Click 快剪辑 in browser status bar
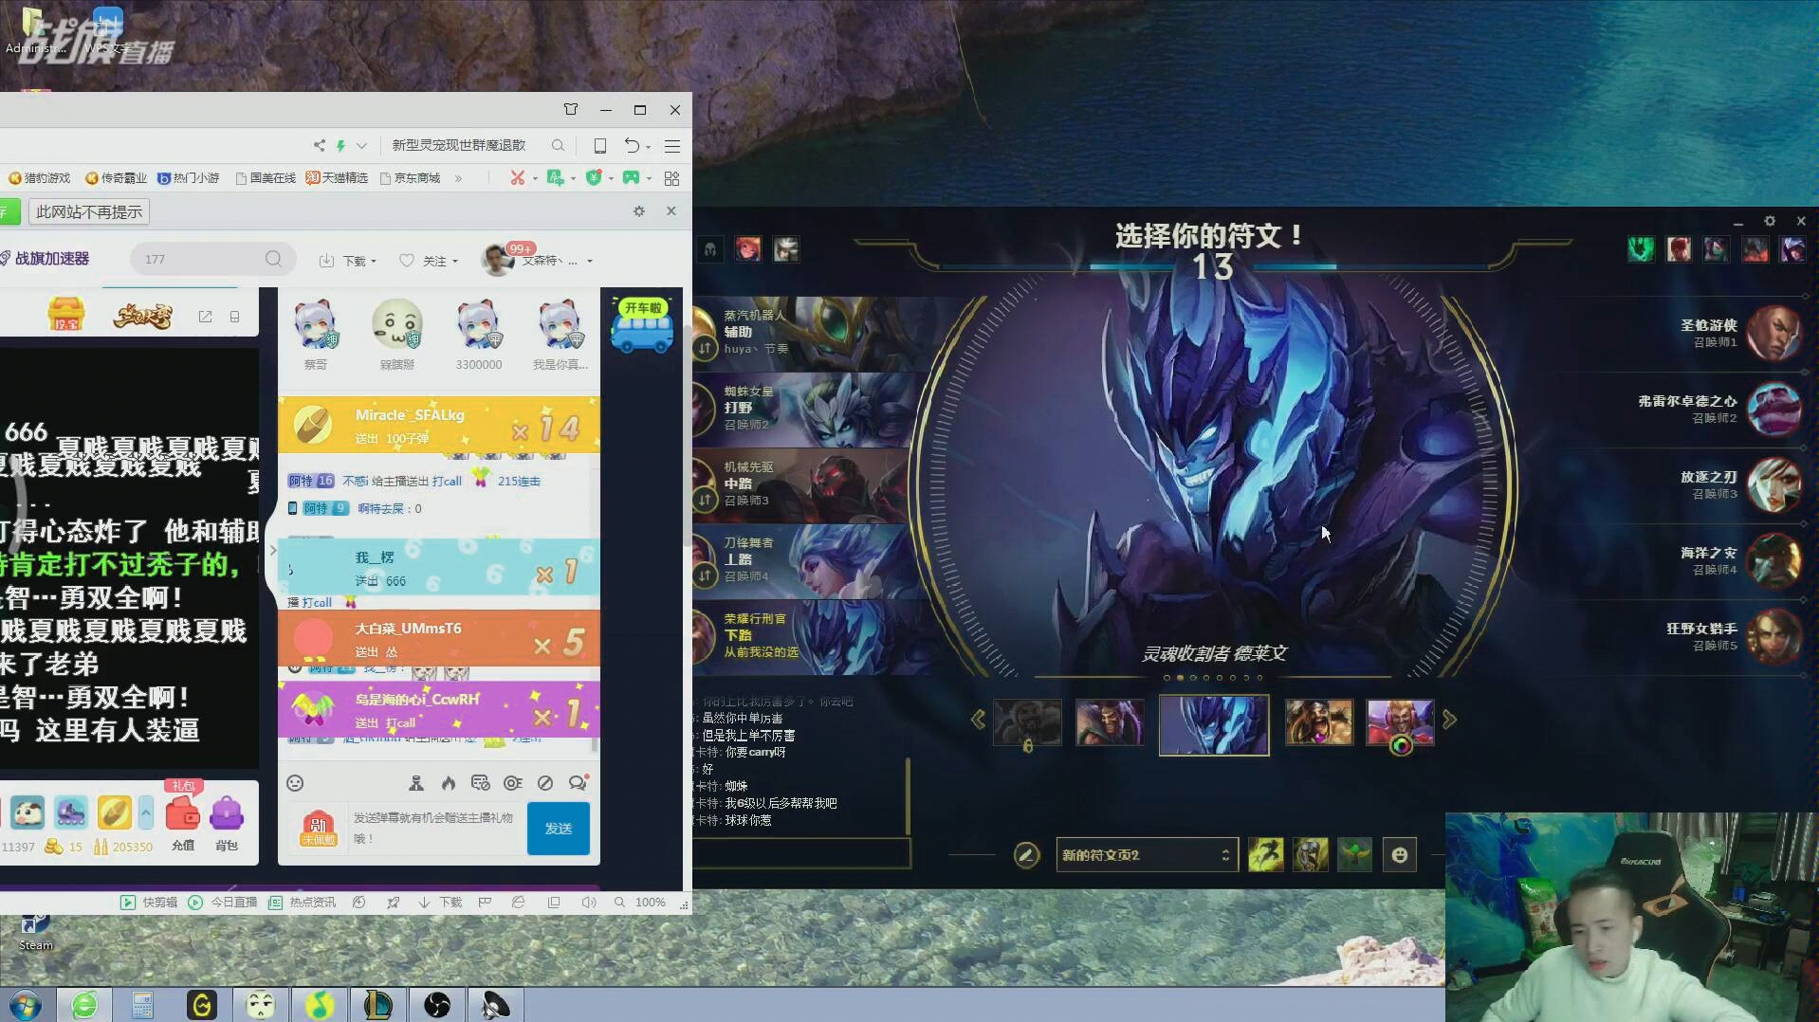 point(149,903)
